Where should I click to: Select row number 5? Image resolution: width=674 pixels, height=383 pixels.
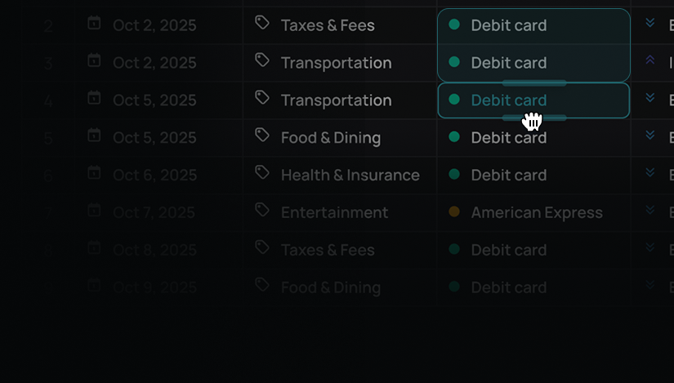click(49, 138)
